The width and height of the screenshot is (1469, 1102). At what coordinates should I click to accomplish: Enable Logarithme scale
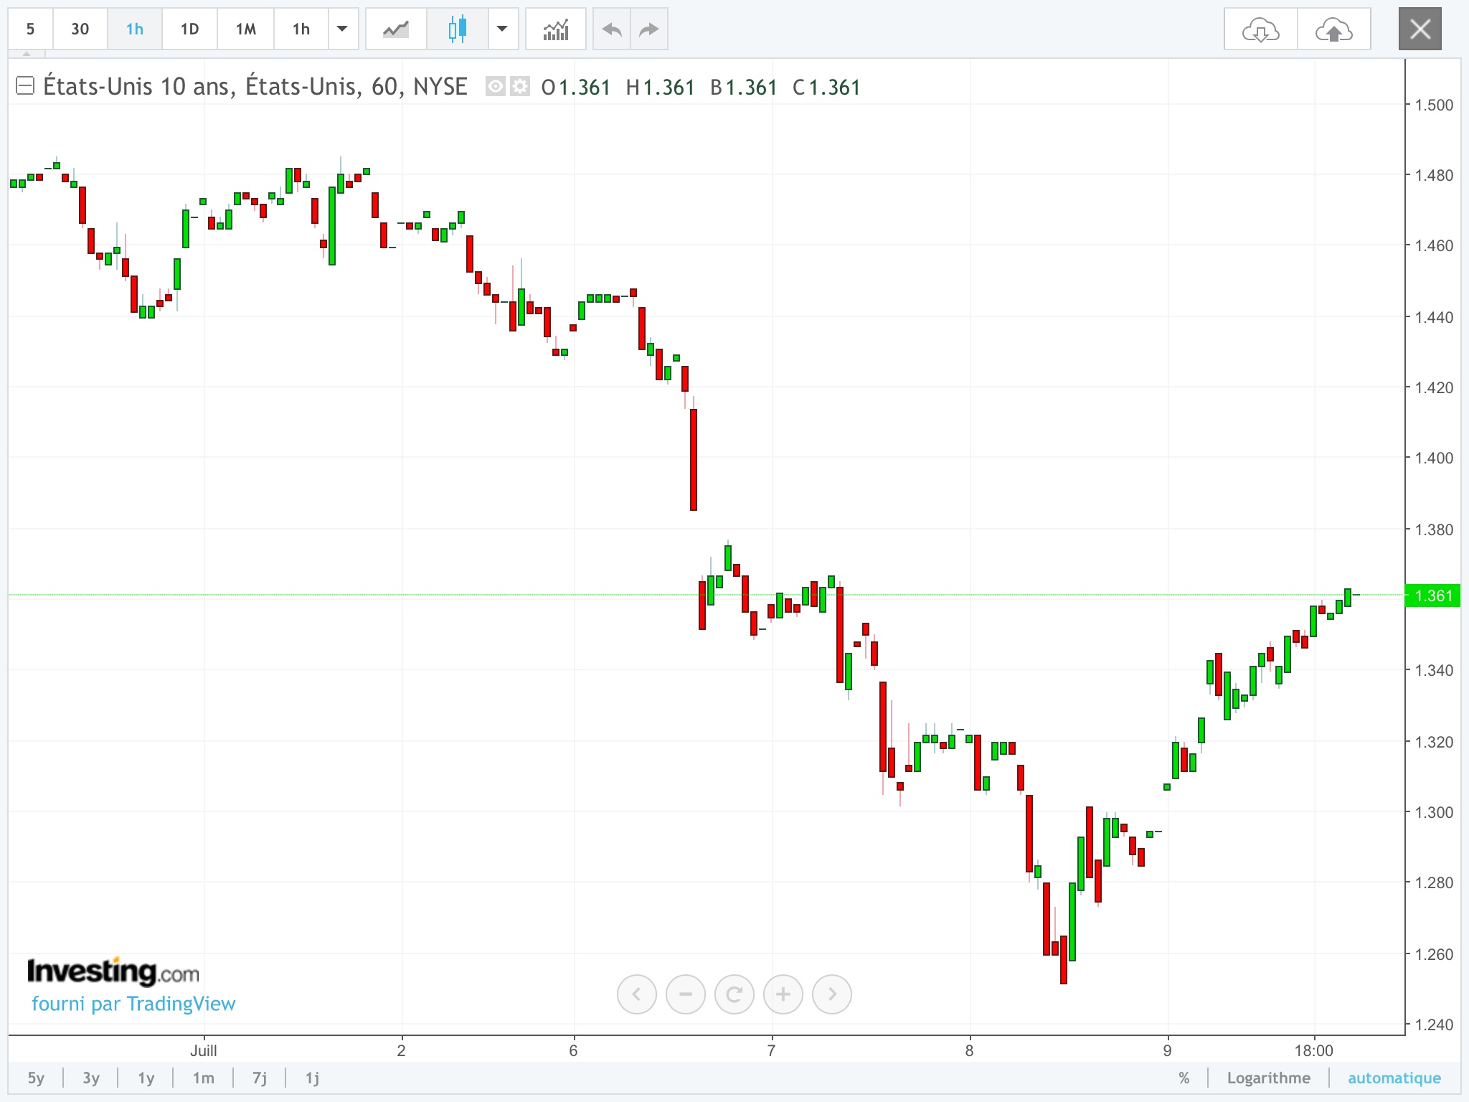point(1268,1078)
